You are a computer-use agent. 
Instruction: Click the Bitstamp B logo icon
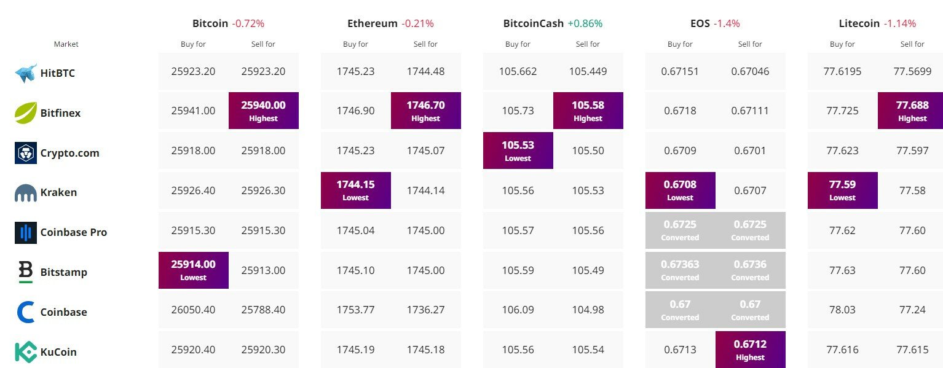coord(26,272)
